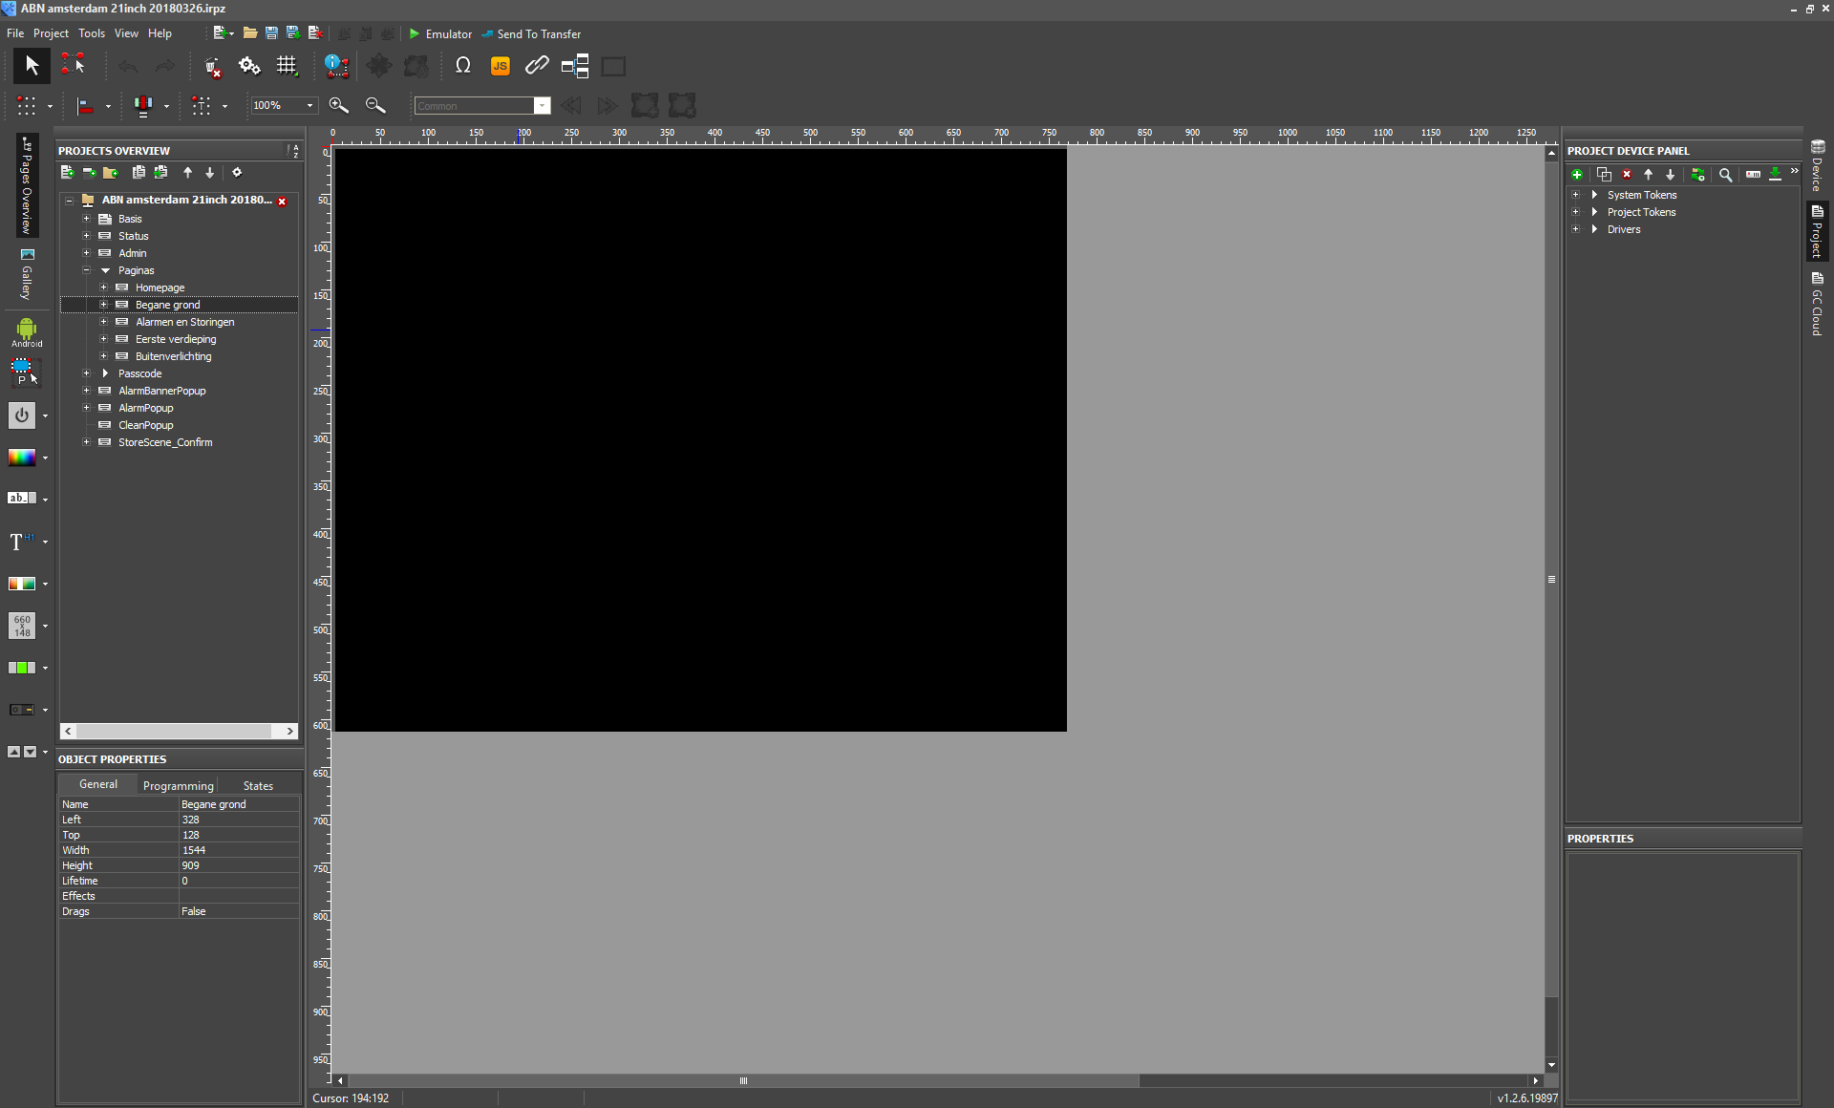Click the JS script editor icon

[x=500, y=66]
